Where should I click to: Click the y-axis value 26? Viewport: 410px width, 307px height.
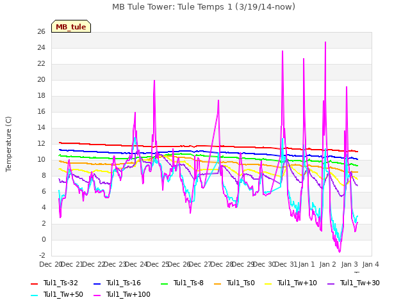(41, 32)
